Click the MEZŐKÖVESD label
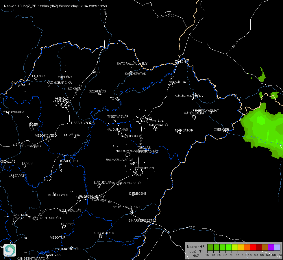 click(46, 135)
